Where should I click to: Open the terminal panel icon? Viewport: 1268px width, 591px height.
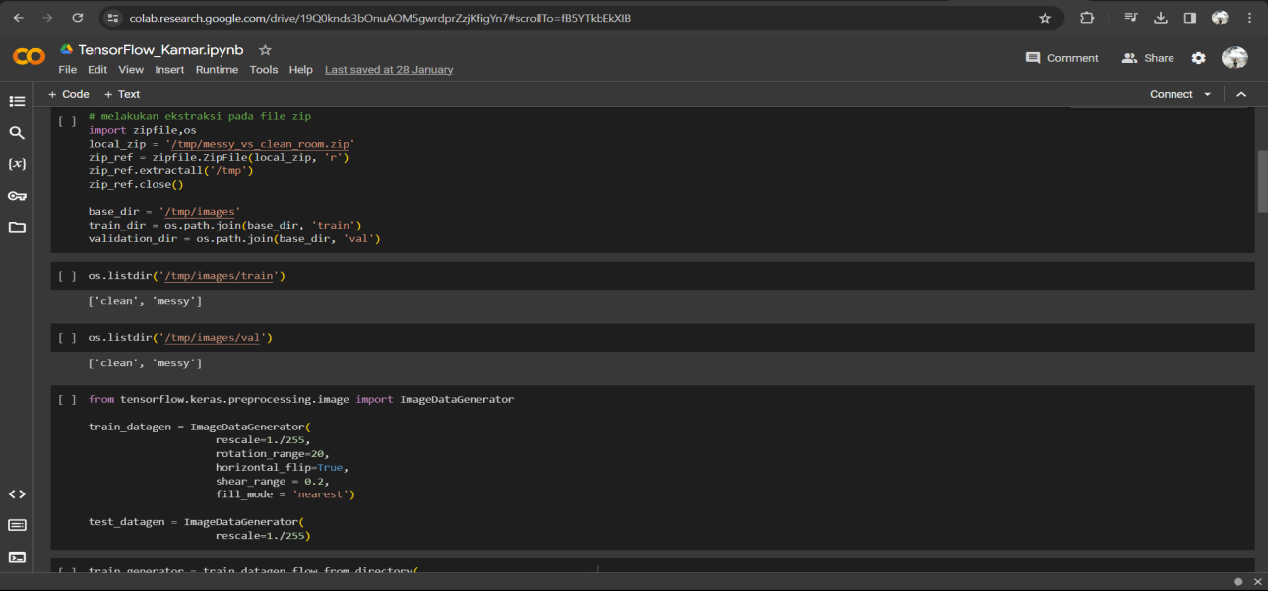click(x=17, y=557)
